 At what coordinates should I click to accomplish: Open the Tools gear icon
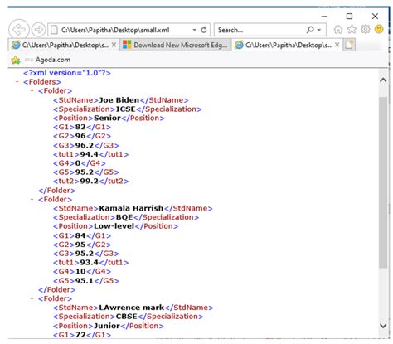click(366, 29)
